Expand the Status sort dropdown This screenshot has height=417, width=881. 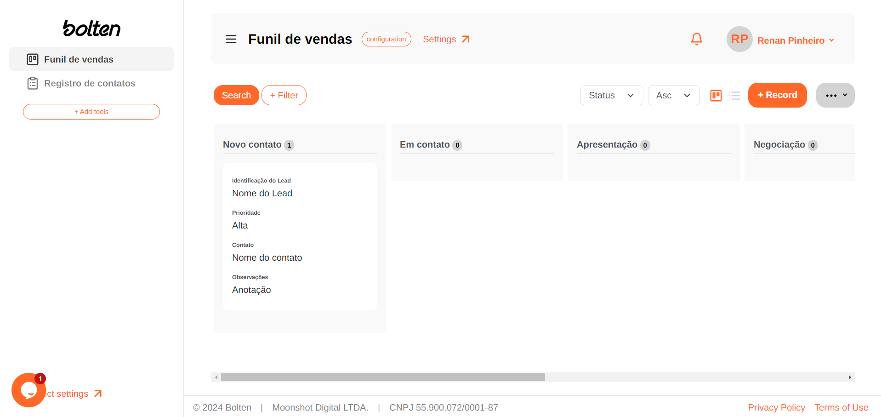click(612, 95)
